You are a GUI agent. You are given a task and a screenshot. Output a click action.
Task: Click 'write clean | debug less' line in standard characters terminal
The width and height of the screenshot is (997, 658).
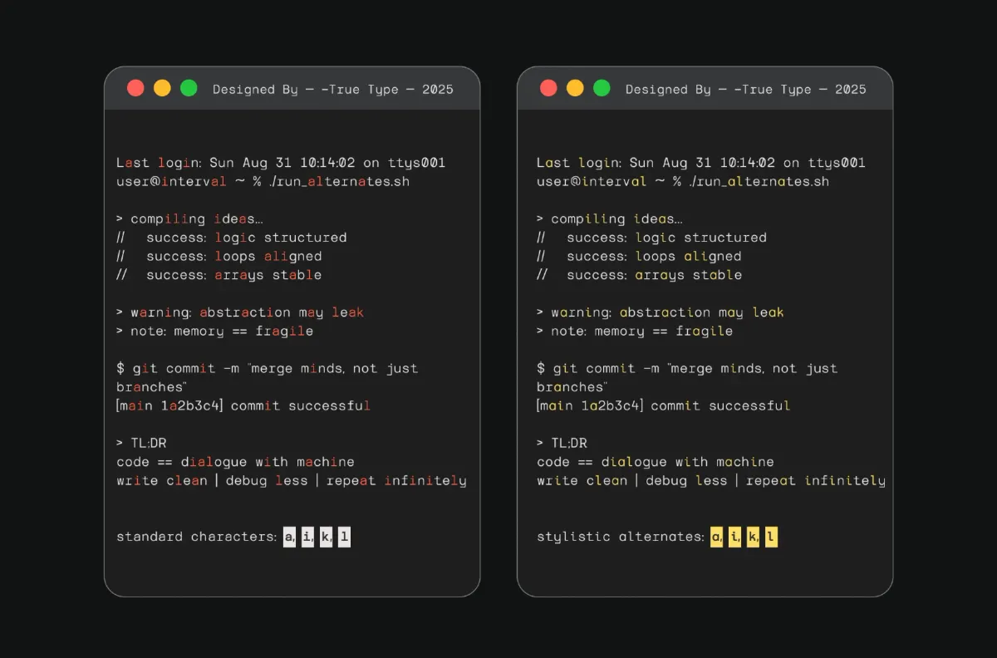click(x=292, y=481)
